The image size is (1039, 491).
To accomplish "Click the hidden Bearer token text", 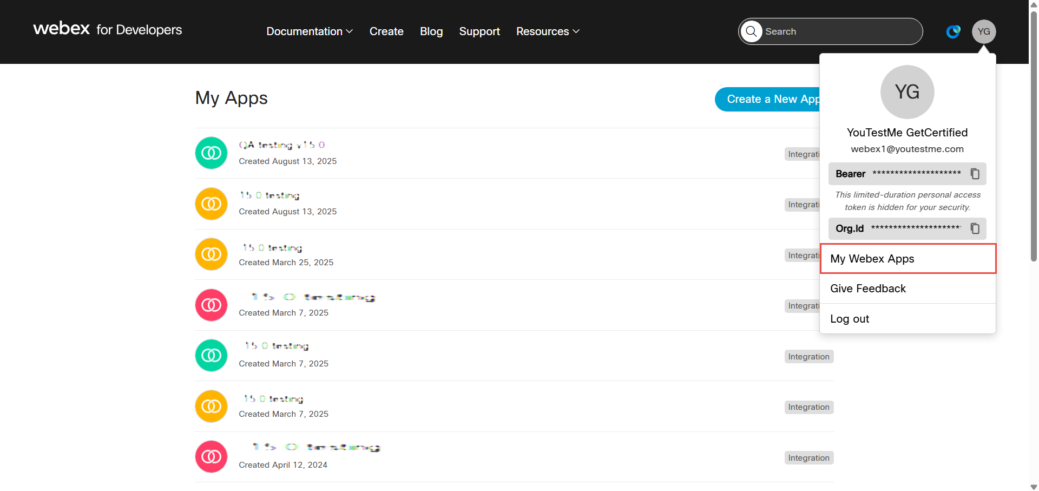I will coord(917,173).
